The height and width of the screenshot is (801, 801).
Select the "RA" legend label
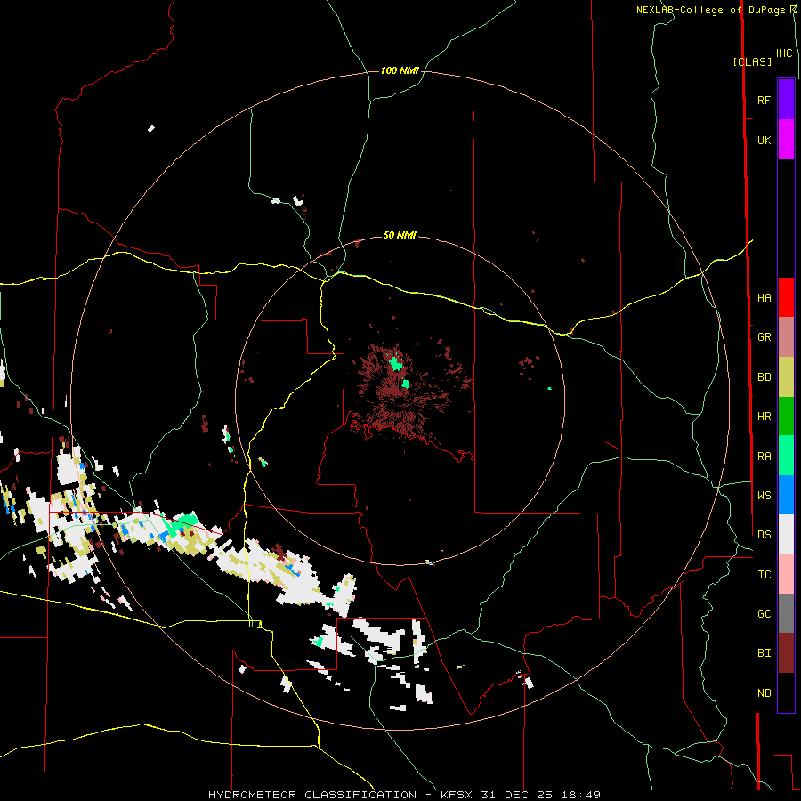764,457
